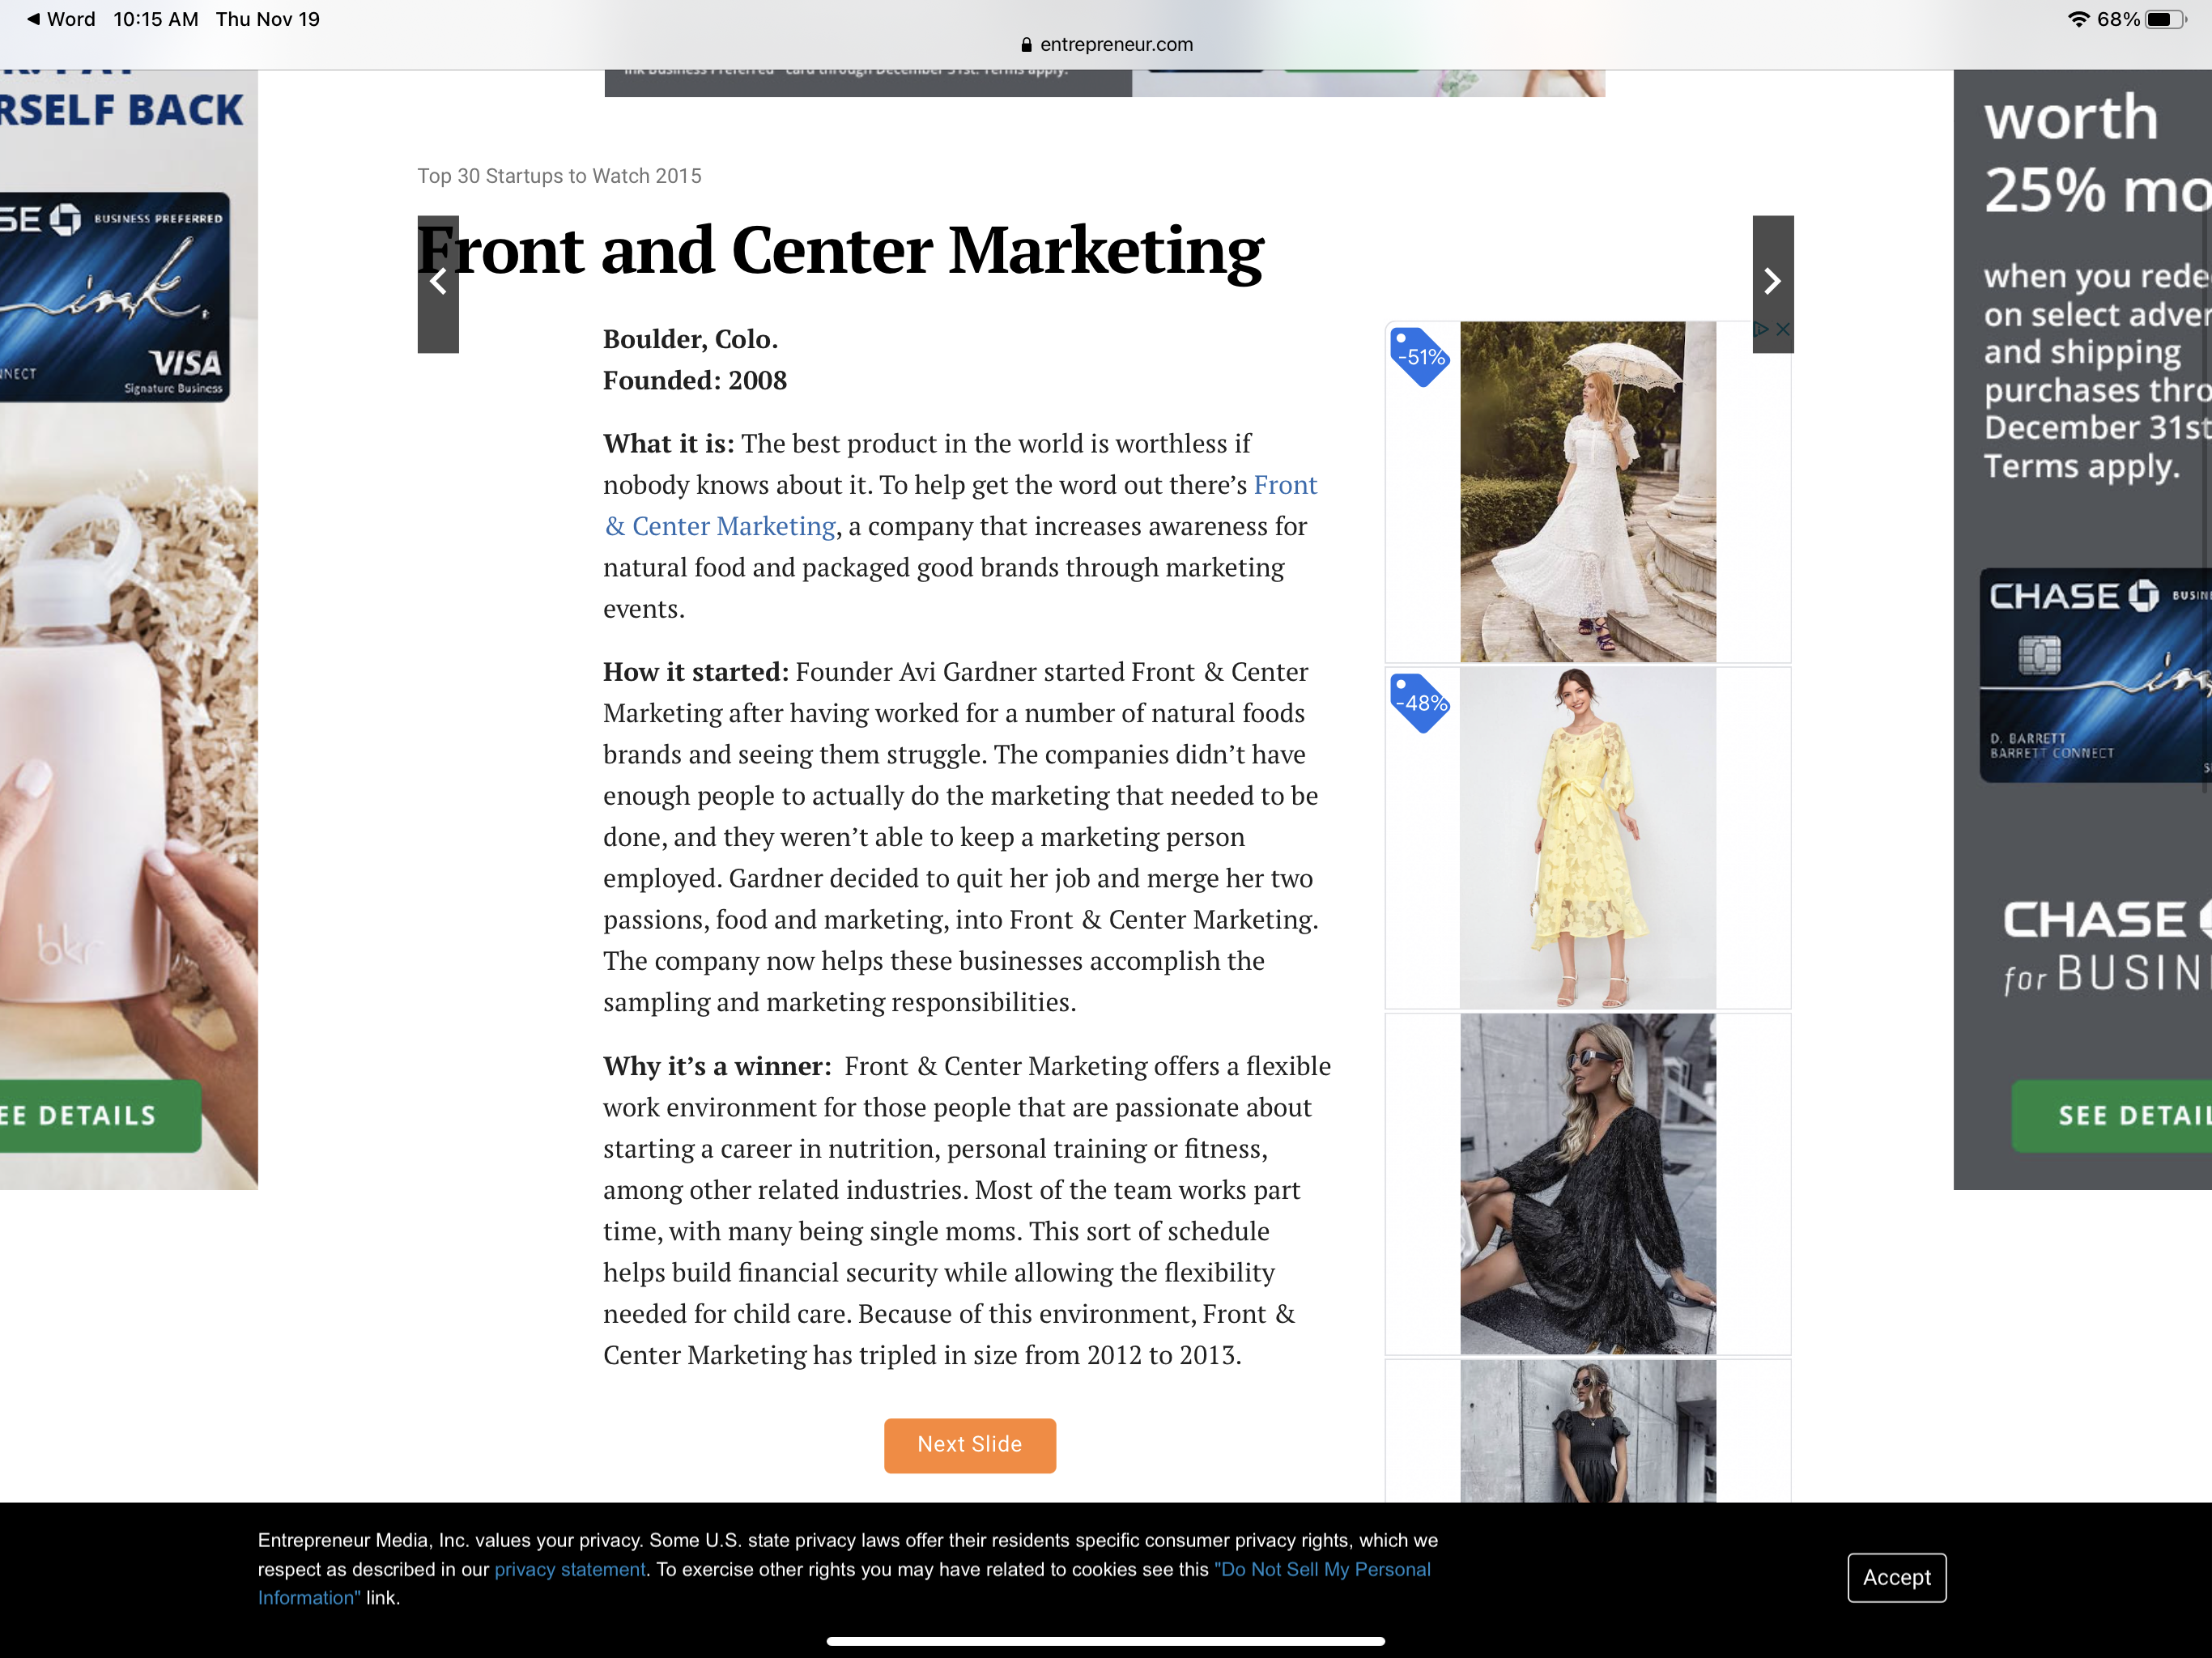
Task: Tap the home indicator bar
Action: pos(1106,1641)
